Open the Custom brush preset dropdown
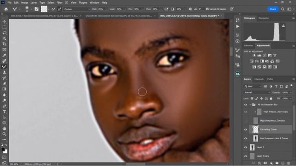This screenshot has height=166, width=296. pos(77,9)
